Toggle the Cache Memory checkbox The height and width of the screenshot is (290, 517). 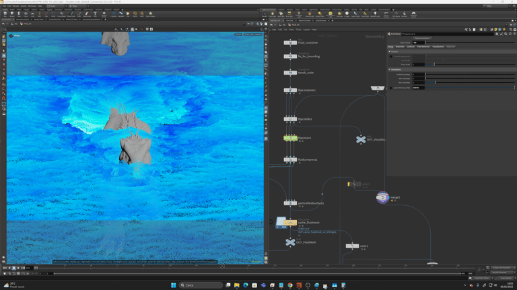(390, 88)
